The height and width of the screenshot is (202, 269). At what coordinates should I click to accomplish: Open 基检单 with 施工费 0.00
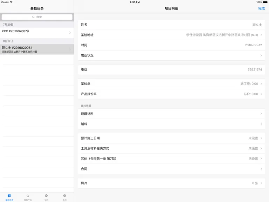[171, 84]
